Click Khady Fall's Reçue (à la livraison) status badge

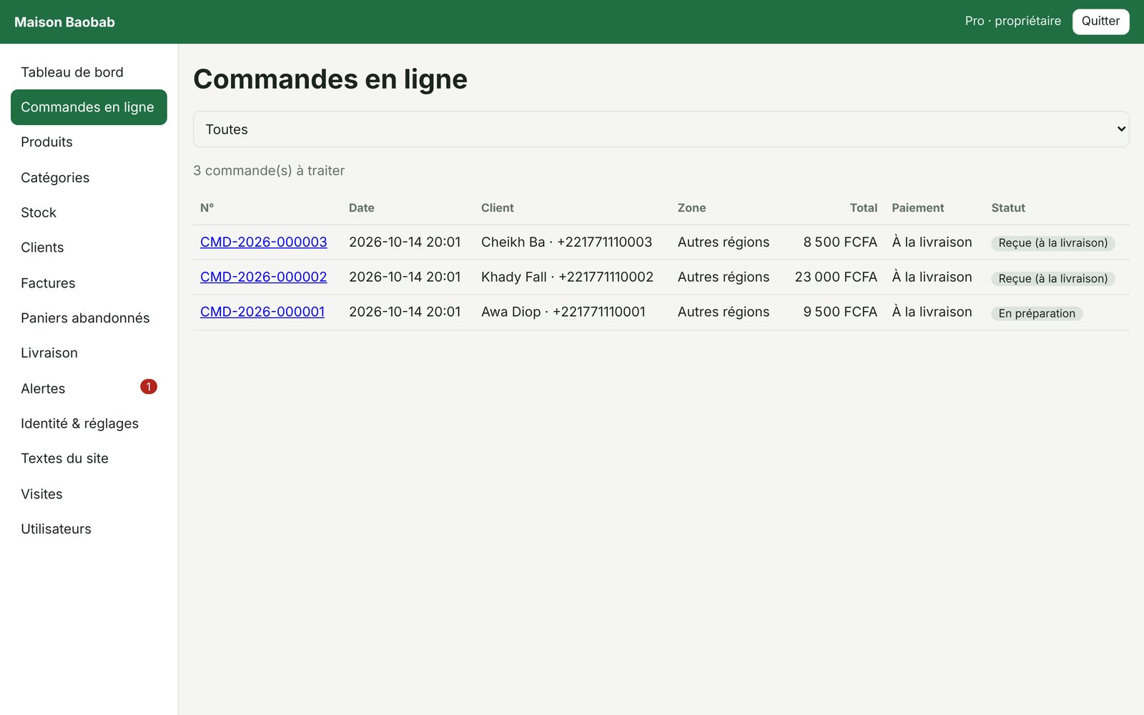point(1053,279)
